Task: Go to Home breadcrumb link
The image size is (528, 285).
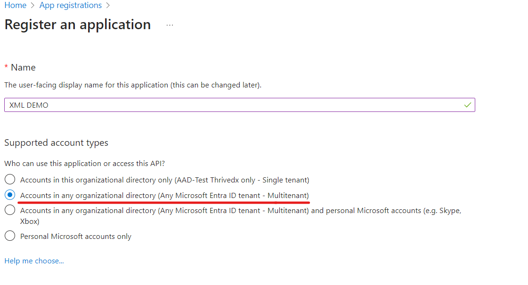Action: pos(15,5)
